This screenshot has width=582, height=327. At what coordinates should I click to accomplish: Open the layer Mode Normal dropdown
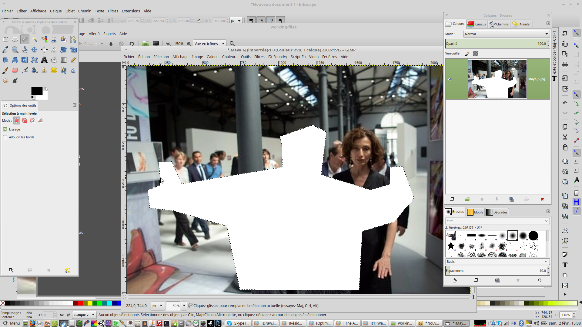(x=506, y=34)
